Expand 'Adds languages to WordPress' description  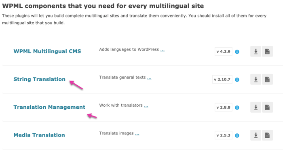pyautogui.click(x=163, y=50)
